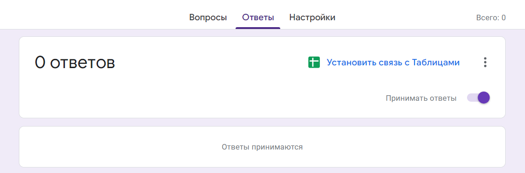Click the purple knob of the responses switch

(484, 98)
